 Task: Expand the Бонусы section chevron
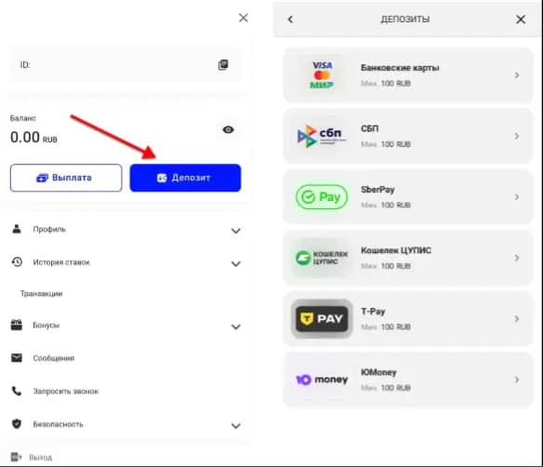click(236, 327)
